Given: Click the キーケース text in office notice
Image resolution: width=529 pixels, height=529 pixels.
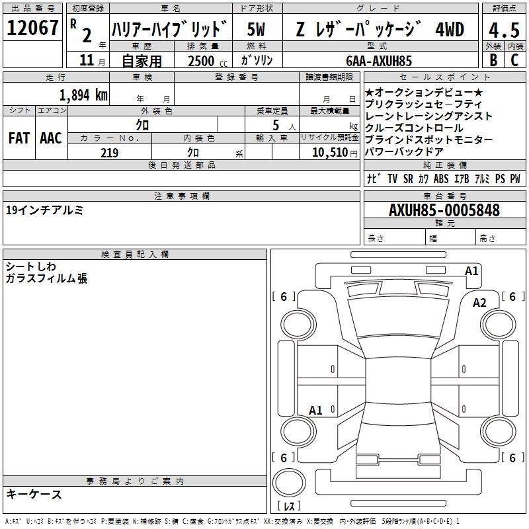Looking at the screenshot, I should coord(34,494).
